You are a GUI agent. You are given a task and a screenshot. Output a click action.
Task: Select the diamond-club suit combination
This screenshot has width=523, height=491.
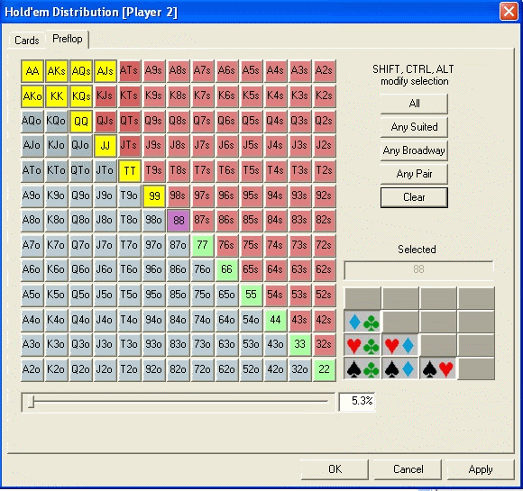362,322
